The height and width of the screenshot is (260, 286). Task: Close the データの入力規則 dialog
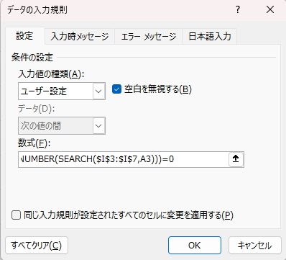(x=270, y=10)
